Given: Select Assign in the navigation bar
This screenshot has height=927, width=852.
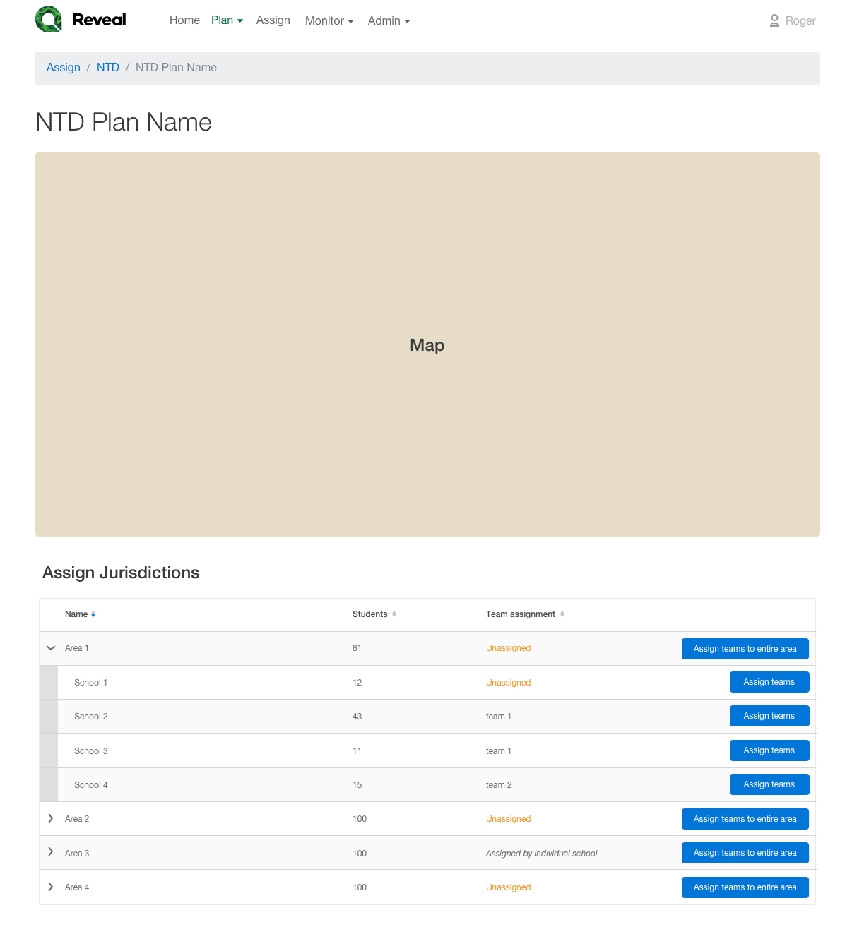Looking at the screenshot, I should pos(273,20).
